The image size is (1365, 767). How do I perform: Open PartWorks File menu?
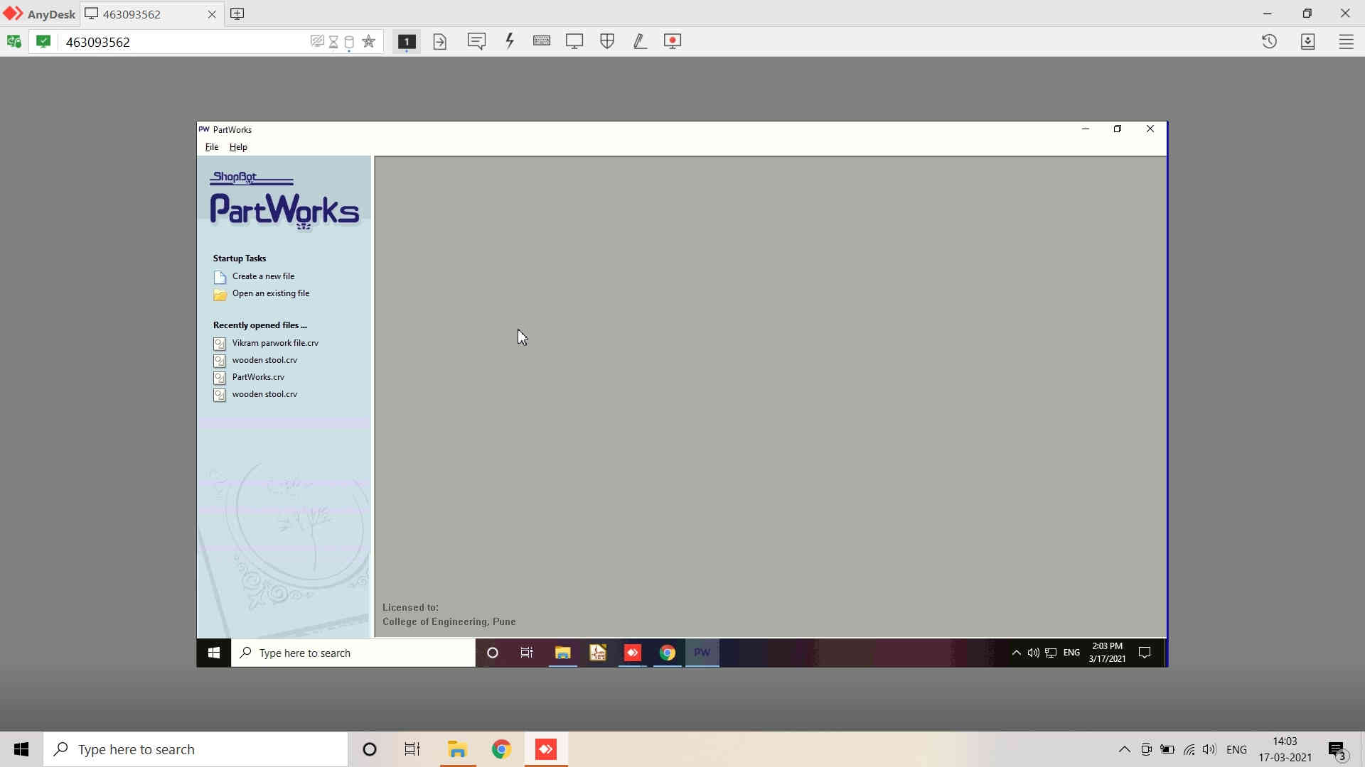pos(212,147)
